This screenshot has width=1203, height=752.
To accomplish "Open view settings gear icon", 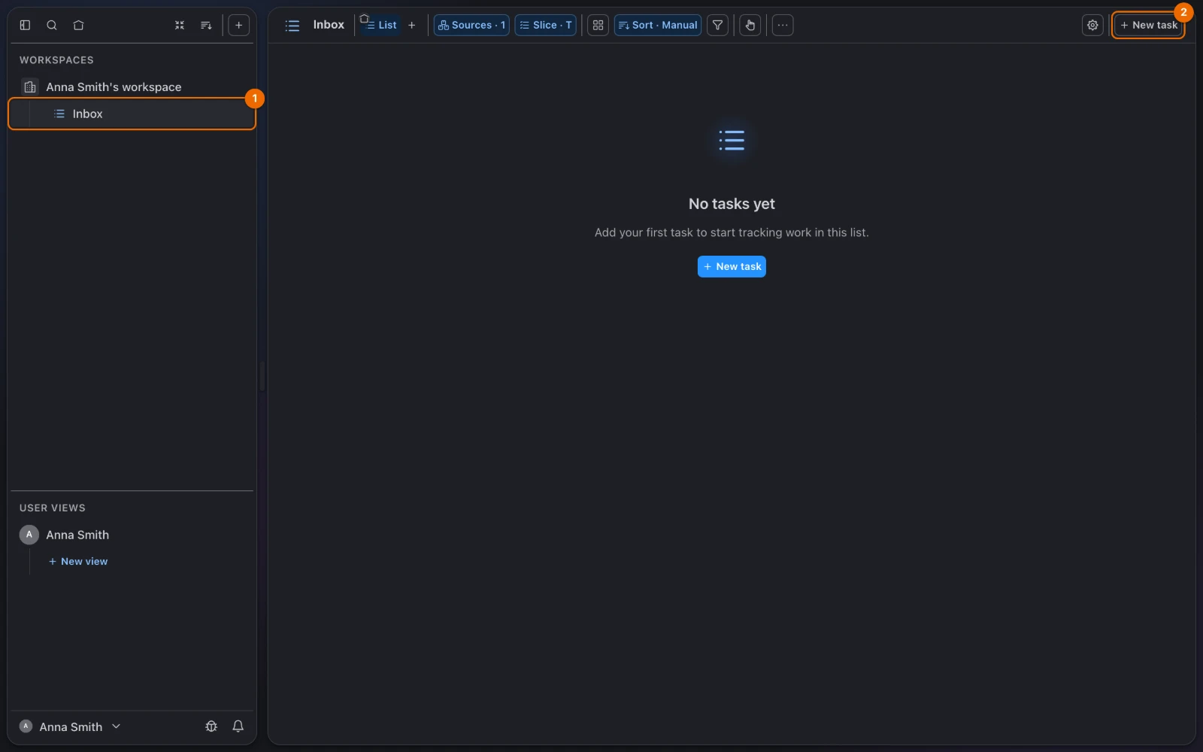I will (1092, 25).
